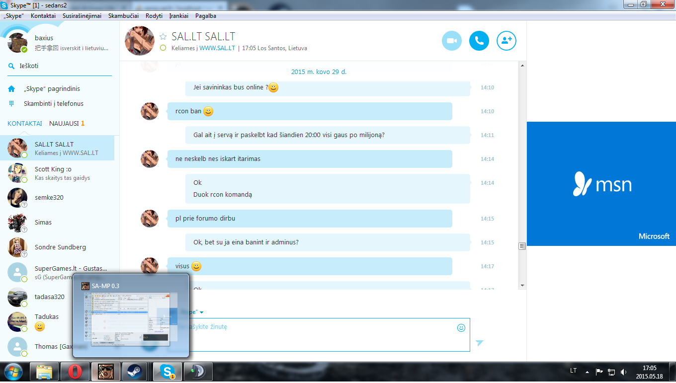
Task: Click the SA-MP 0.3 window preview thumbnail
Action: [x=131, y=319]
